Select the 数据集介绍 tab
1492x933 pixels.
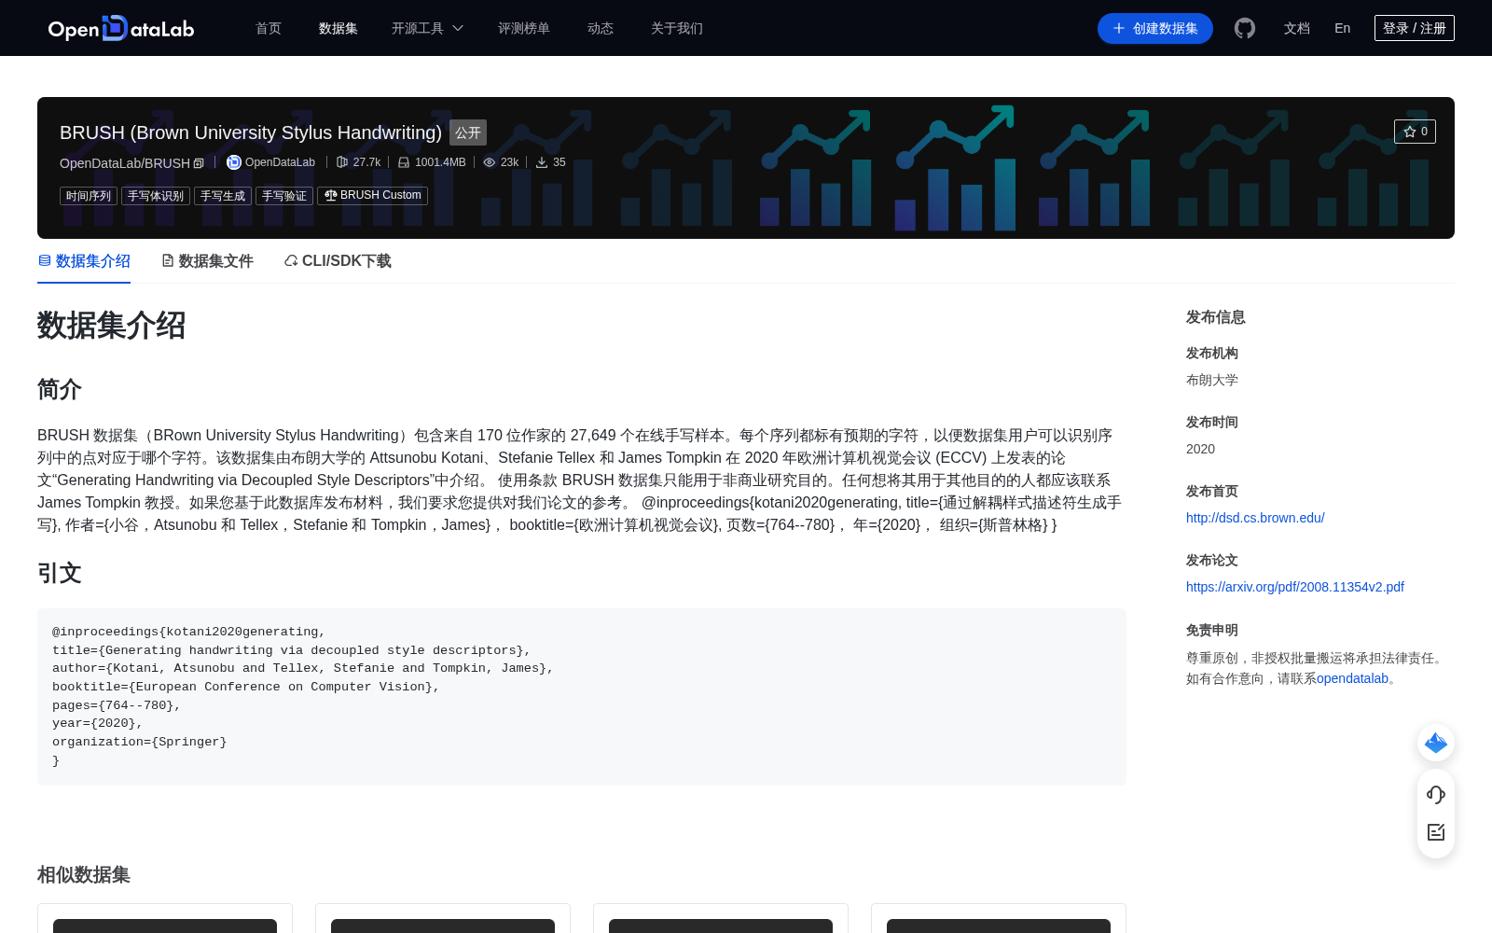coord(84,261)
